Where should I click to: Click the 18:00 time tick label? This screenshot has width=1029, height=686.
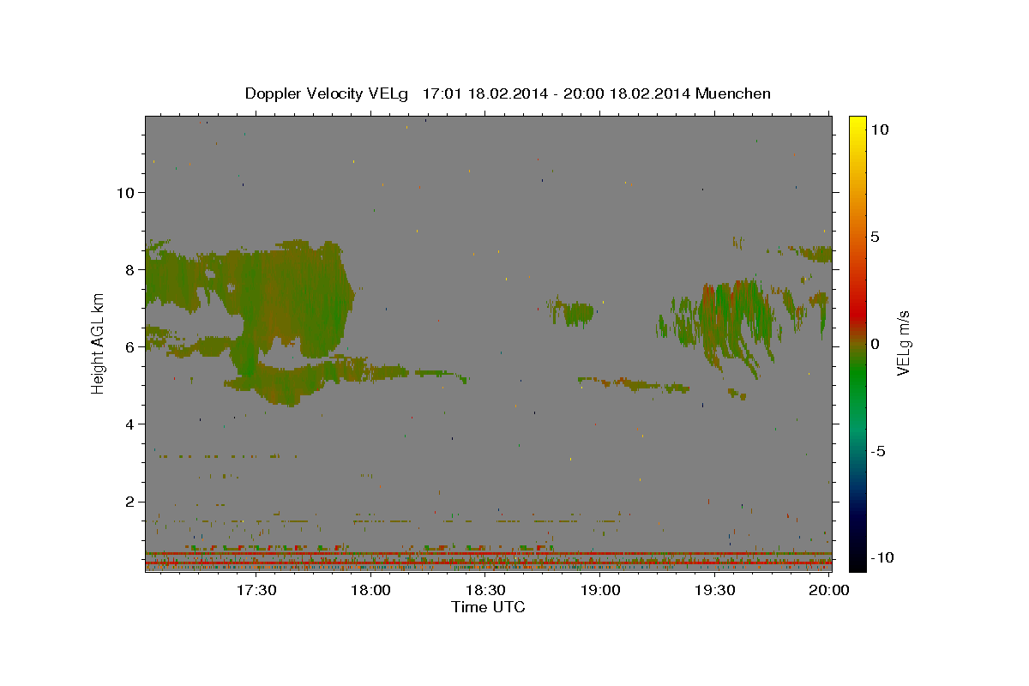371,590
